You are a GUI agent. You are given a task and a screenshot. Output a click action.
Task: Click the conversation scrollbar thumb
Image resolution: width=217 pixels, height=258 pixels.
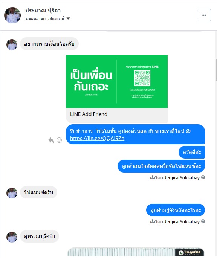[216, 69]
